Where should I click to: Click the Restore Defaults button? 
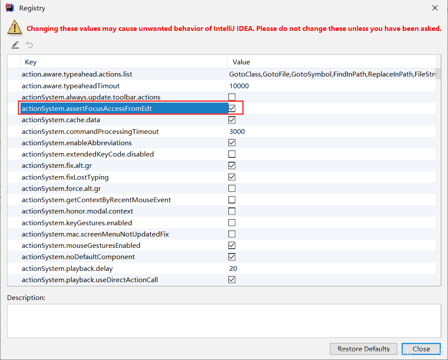click(364, 349)
